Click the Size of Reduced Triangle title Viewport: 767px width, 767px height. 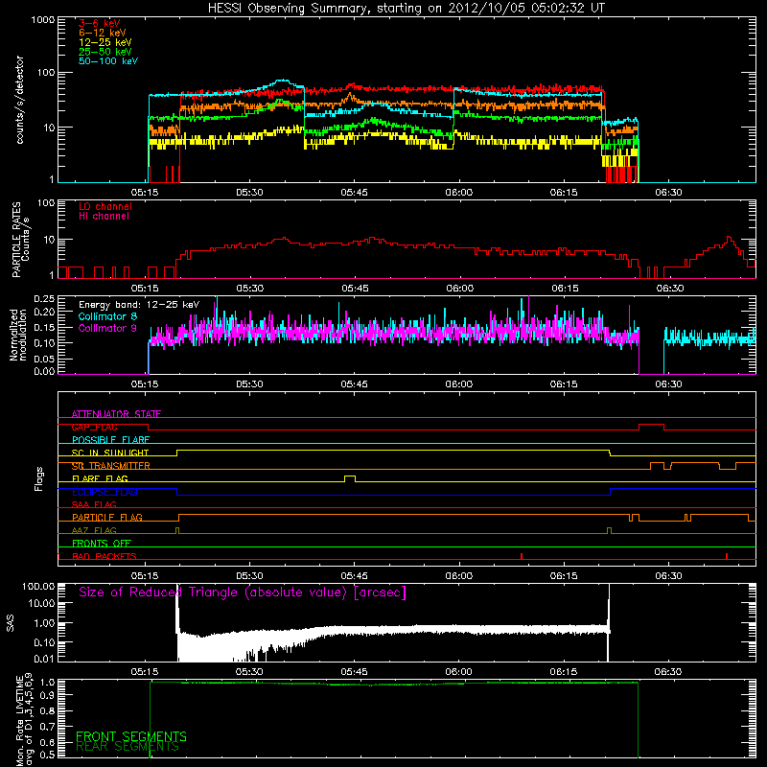(x=243, y=593)
